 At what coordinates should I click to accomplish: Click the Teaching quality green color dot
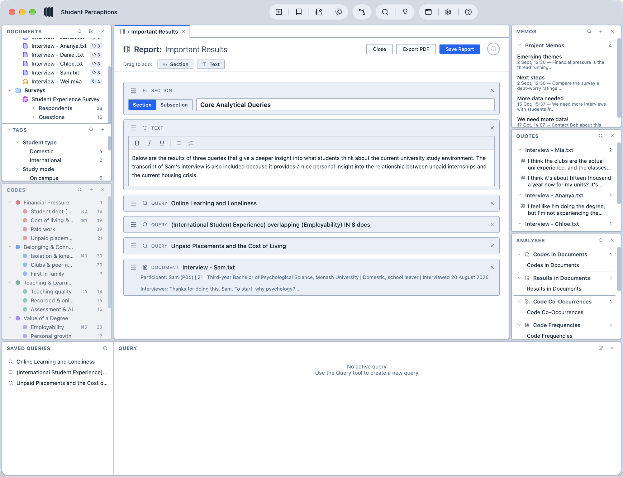tap(25, 292)
